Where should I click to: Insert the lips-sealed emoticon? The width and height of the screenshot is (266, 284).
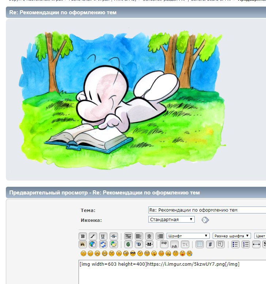click(x=168, y=253)
